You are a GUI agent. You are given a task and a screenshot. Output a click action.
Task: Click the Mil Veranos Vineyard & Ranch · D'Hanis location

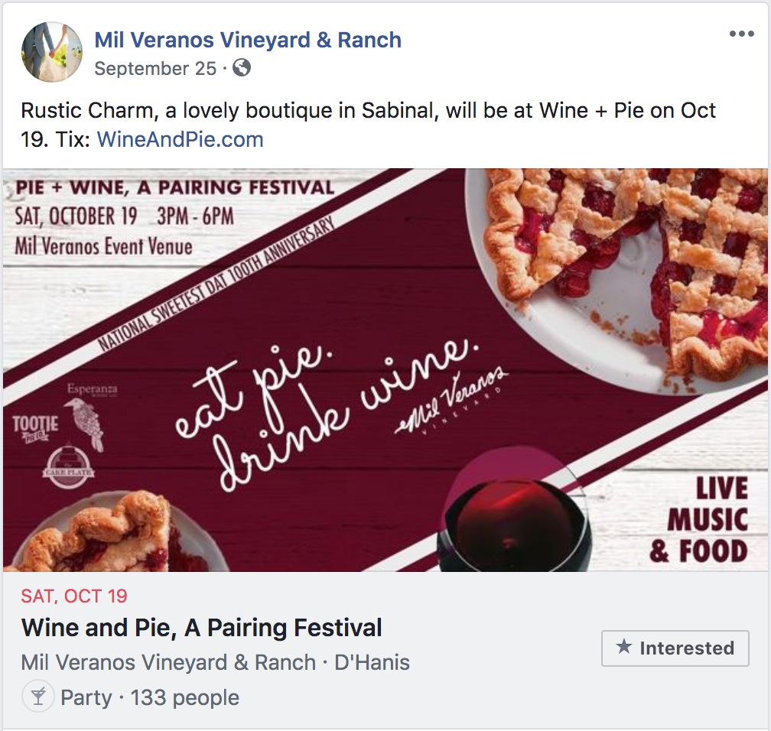(x=216, y=662)
